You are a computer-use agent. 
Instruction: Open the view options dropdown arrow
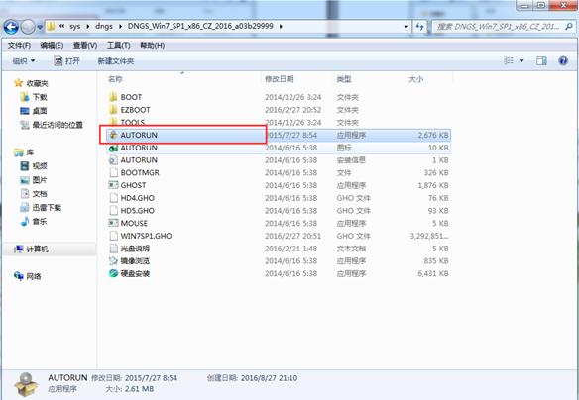click(x=521, y=60)
